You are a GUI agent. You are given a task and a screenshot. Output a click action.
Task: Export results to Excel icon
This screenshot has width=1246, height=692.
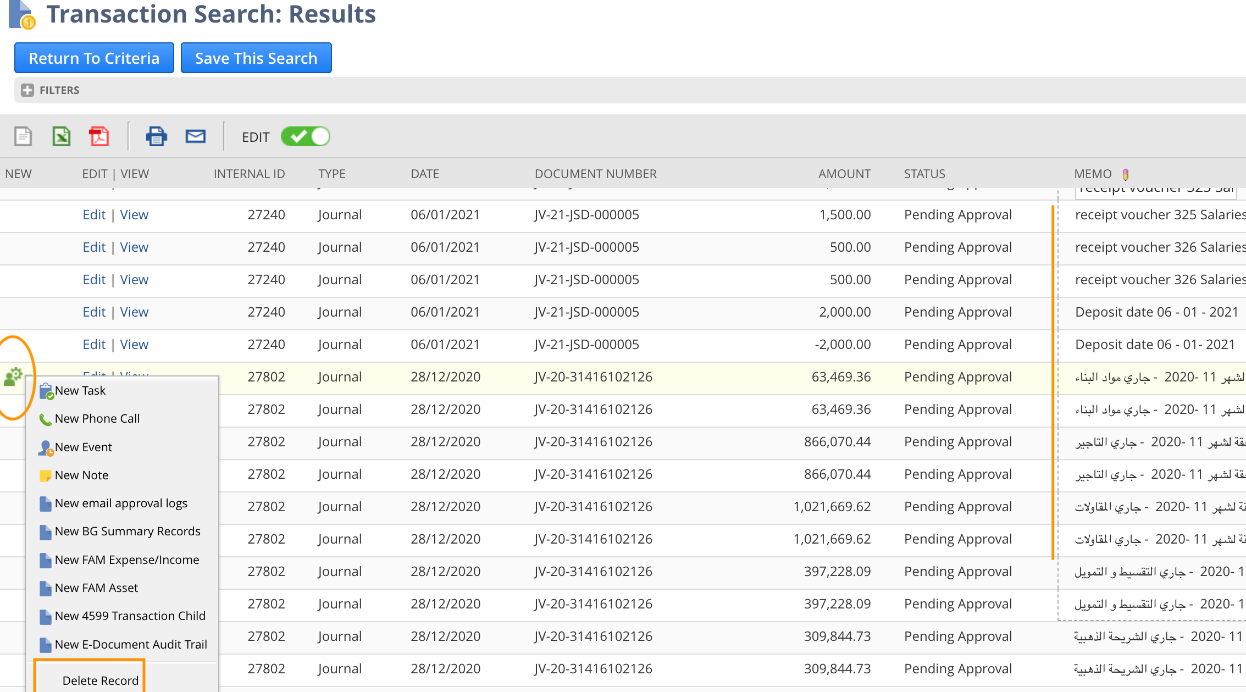61,136
